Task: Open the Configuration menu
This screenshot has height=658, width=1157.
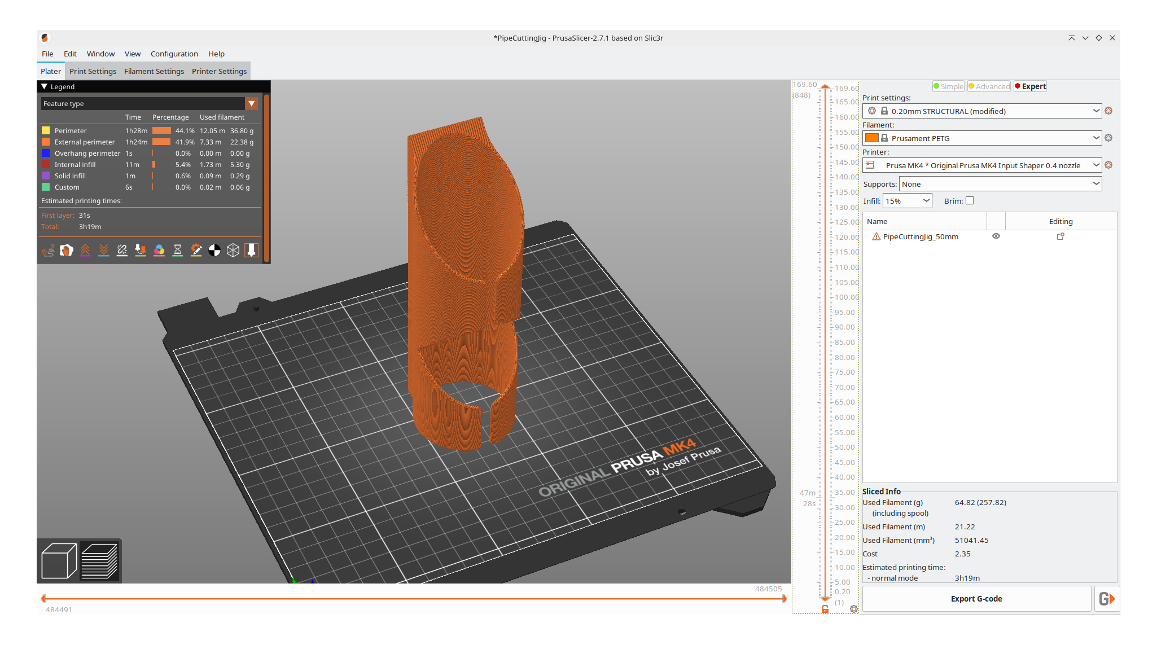Action: [174, 54]
